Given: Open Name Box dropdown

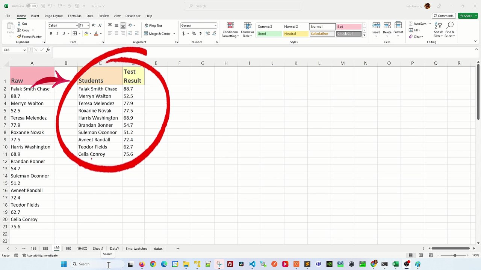Looking at the screenshot, I should [25, 50].
